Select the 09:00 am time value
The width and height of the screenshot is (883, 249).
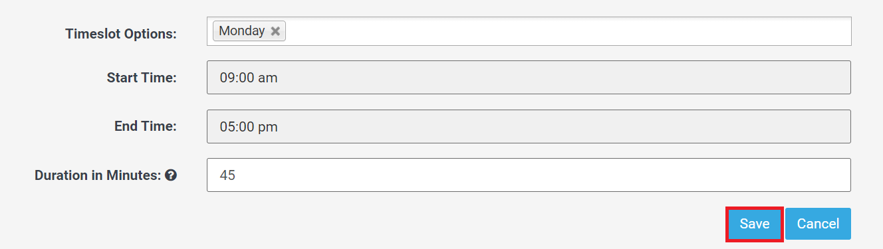click(x=249, y=78)
